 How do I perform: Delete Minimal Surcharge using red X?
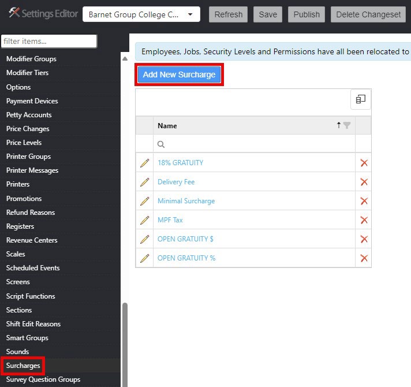[364, 201]
